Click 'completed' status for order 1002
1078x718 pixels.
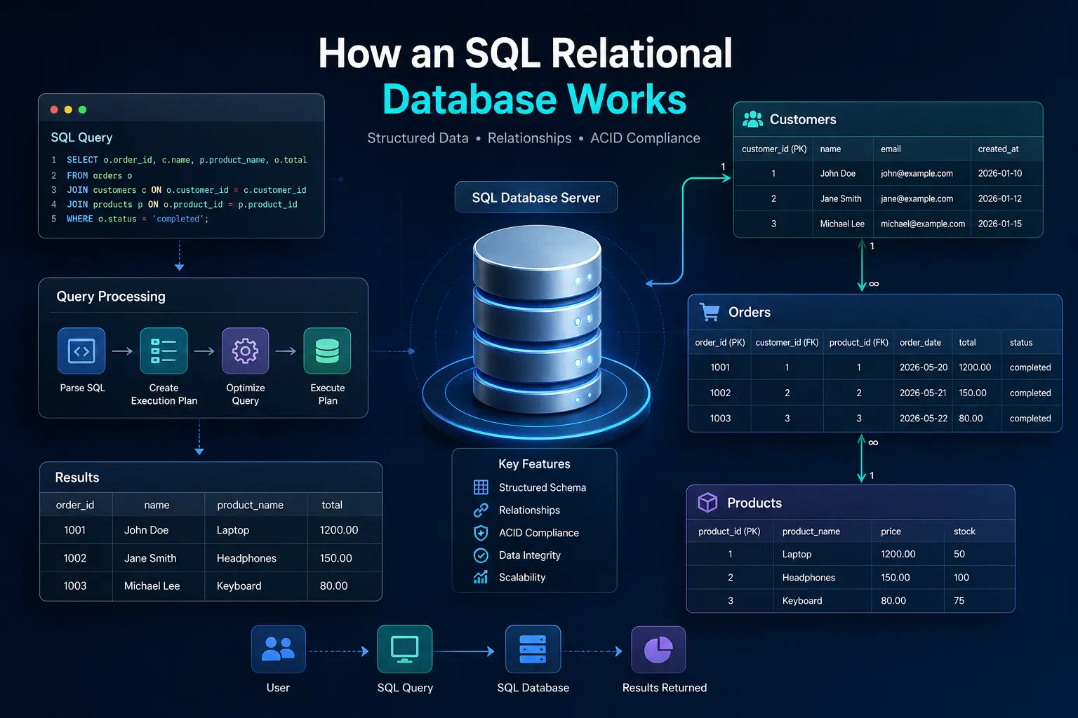coord(1030,393)
